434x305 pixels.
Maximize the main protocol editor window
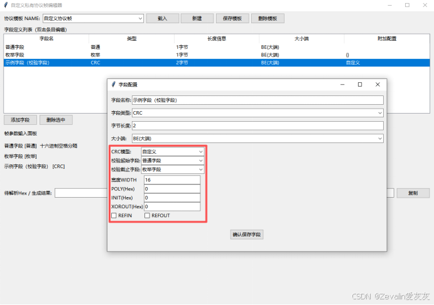(407, 5)
